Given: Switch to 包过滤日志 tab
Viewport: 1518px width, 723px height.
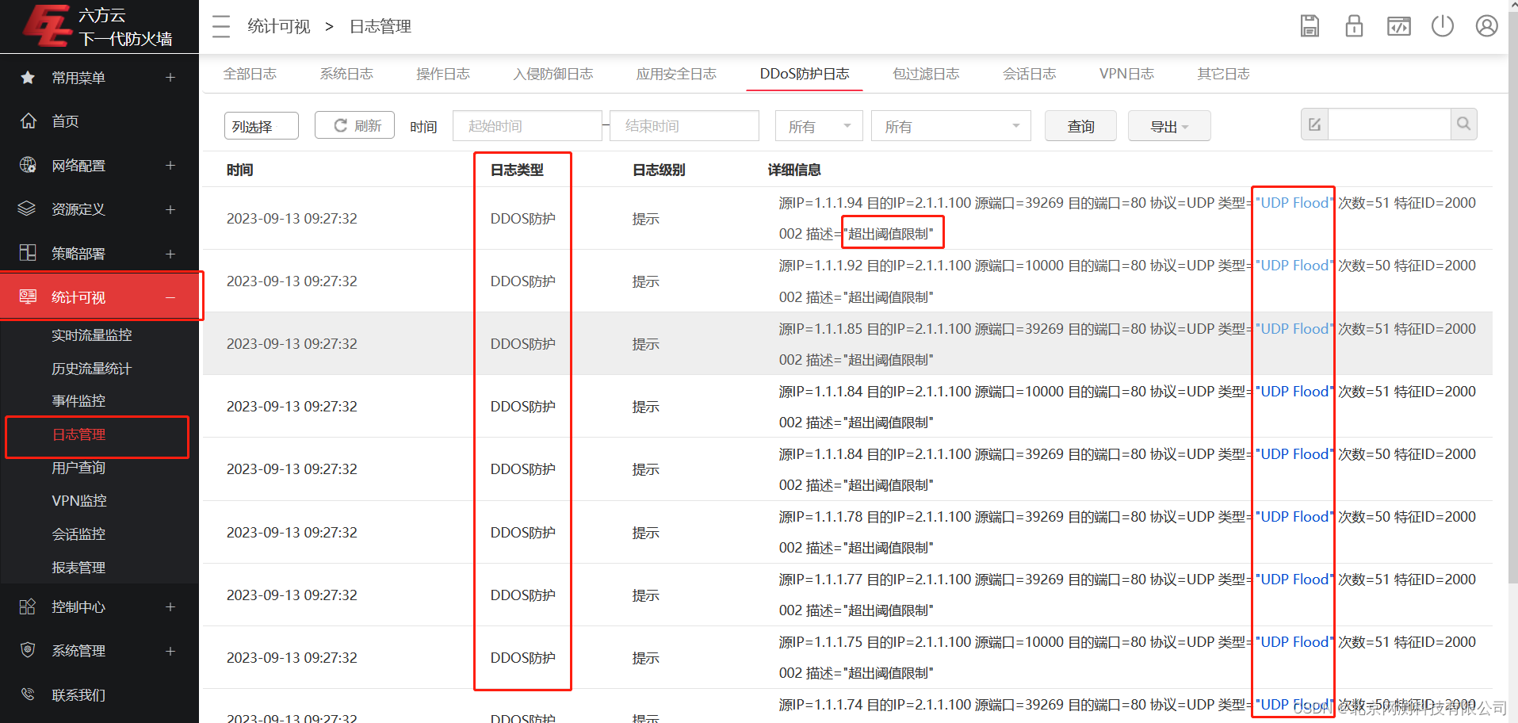Looking at the screenshot, I should pyautogui.click(x=926, y=74).
